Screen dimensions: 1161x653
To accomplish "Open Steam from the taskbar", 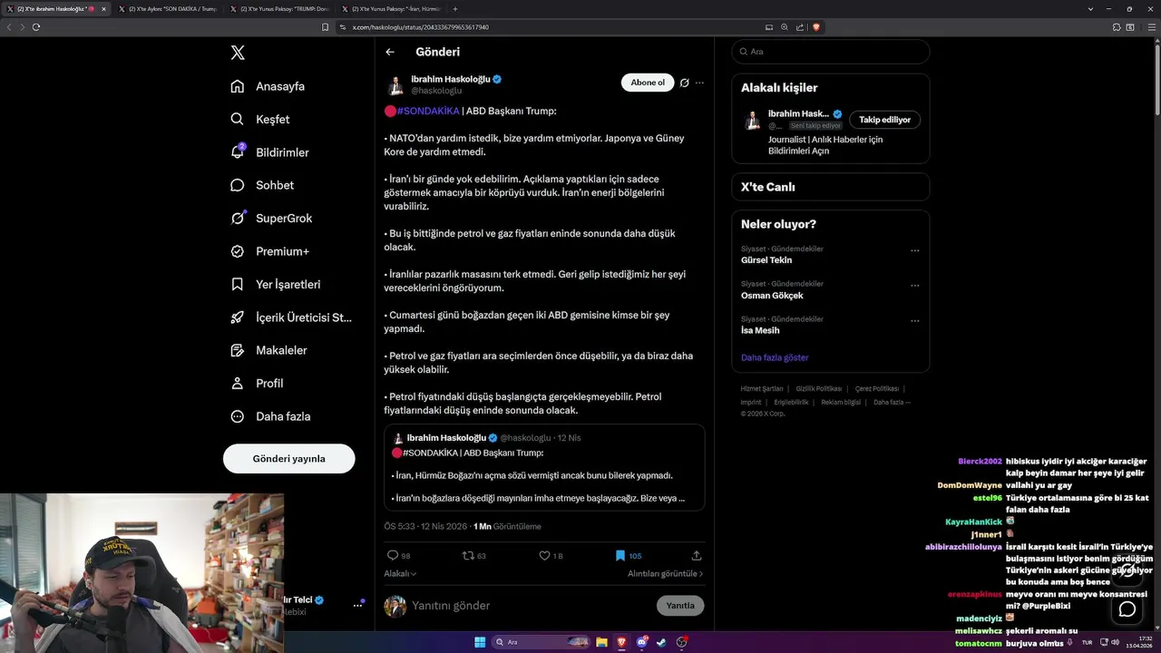I will 661,642.
